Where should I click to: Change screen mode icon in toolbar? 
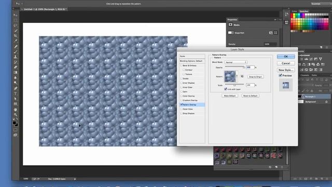[15, 135]
